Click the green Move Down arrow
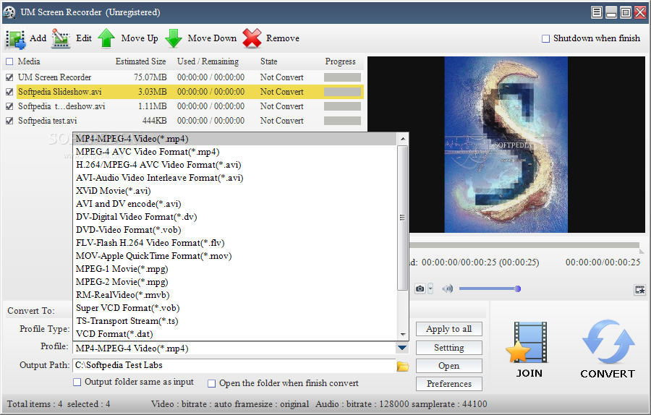The width and height of the screenshot is (651, 415). pos(174,38)
